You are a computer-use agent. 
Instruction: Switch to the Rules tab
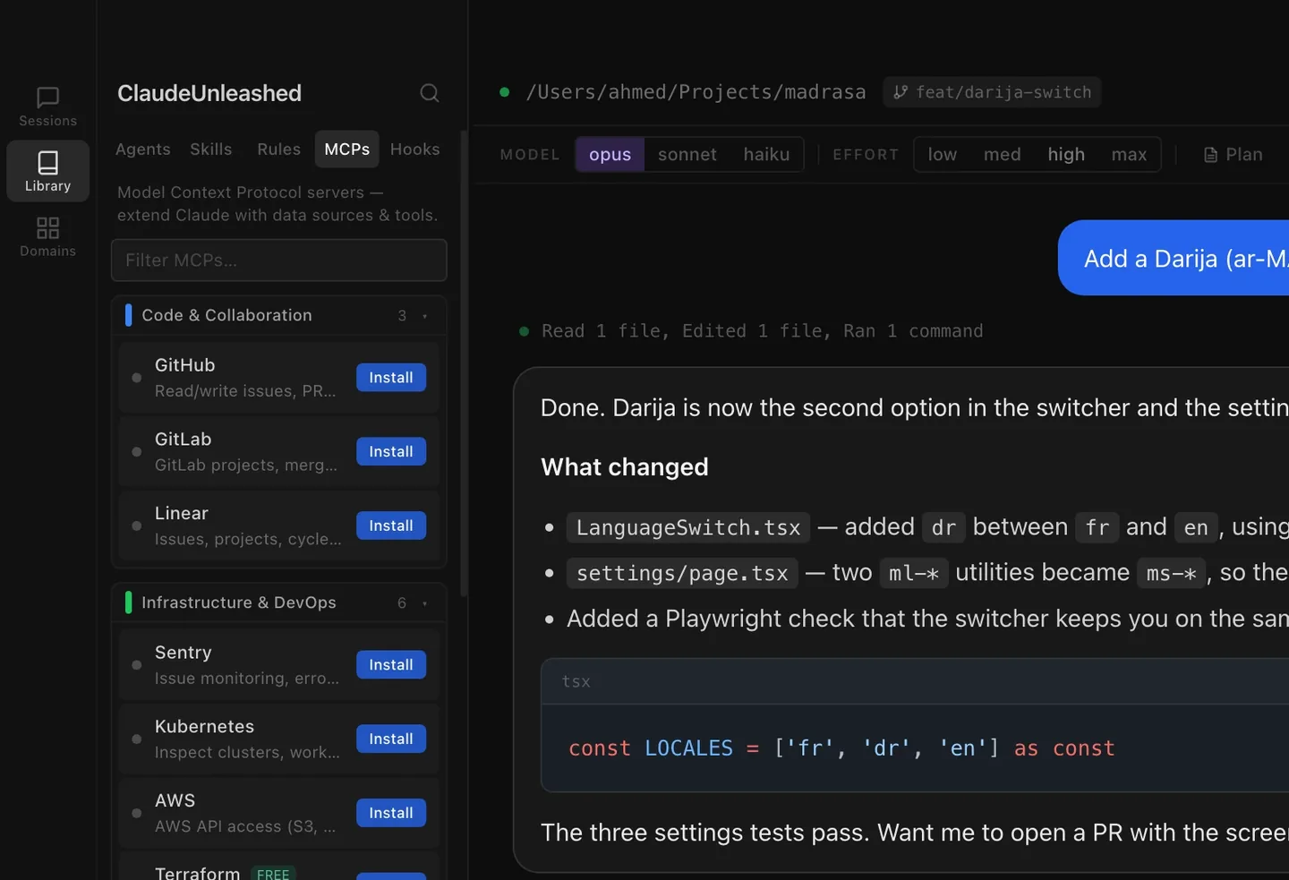pos(279,150)
